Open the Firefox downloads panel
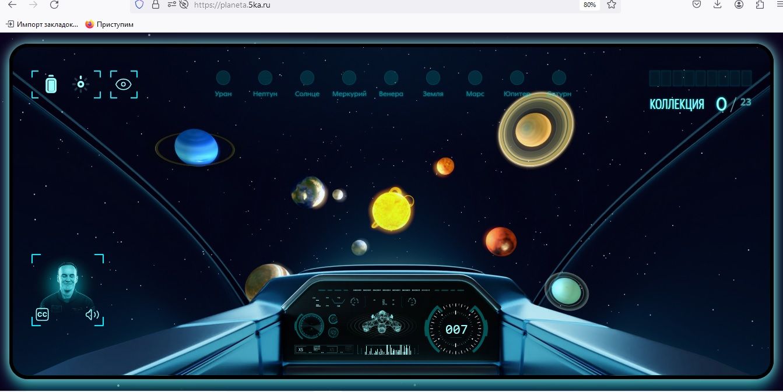The height and width of the screenshot is (392, 783). [718, 5]
